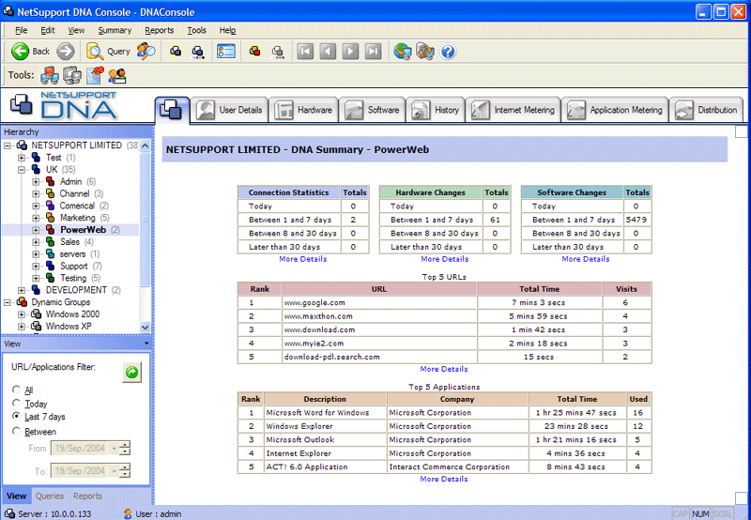This screenshot has height=520, width=751.
Task: Collapse the NETSUPPORT LIMITED tree node
Action: tap(8, 145)
